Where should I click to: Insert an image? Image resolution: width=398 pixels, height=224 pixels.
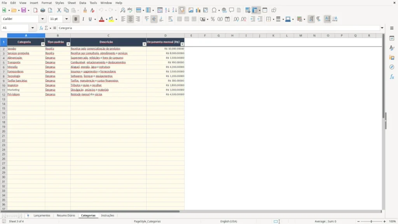[191, 10]
